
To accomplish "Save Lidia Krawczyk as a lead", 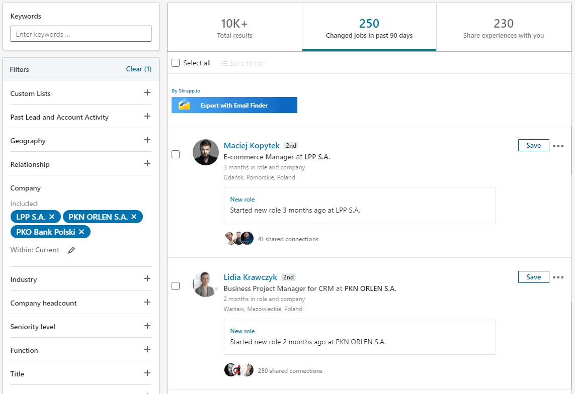I will pos(533,277).
